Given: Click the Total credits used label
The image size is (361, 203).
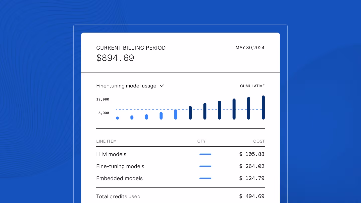Looking at the screenshot, I should (118, 196).
